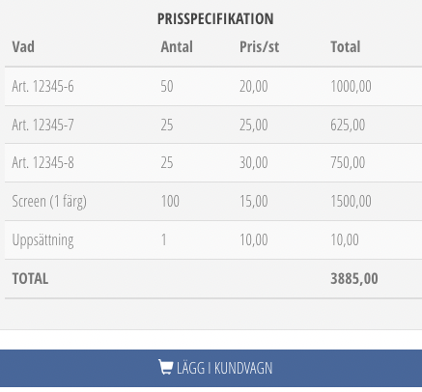The width and height of the screenshot is (422, 392).
Task: Click the shopping cart icon
Action: tap(166, 367)
